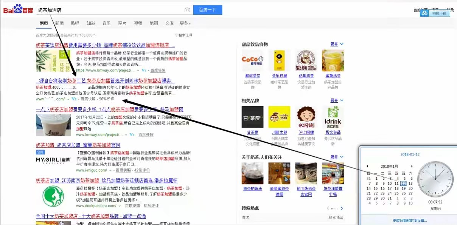Expand the 甜品饮品食物 section with 展开

[337, 44]
